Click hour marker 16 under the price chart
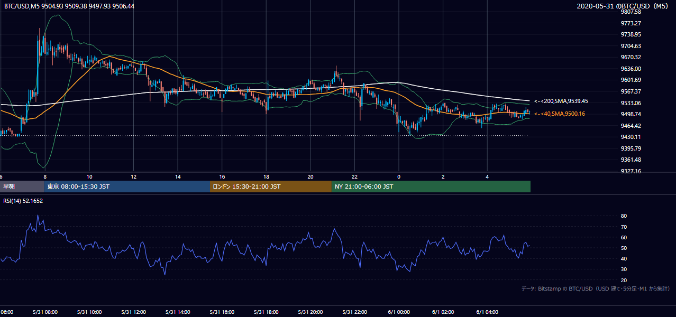This screenshot has height=317, width=676. [222, 176]
